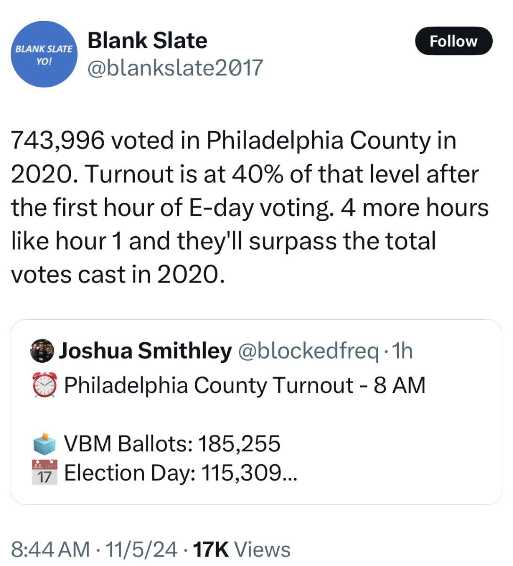The image size is (513, 566).
Task: Click the alarm clock emoji
Action: [45, 385]
